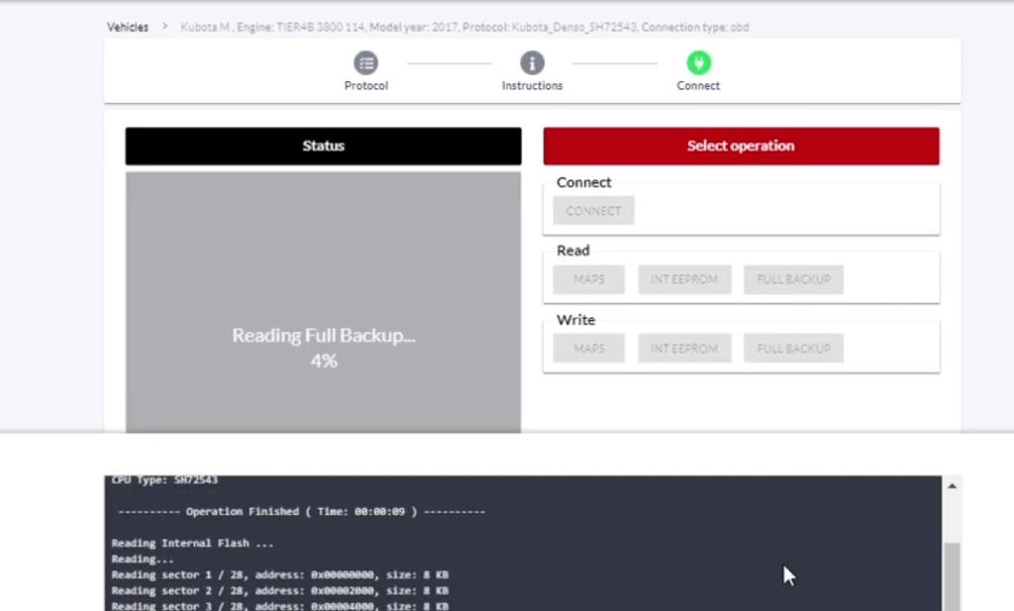This screenshot has width=1014, height=611.
Task: Start FULL BACKUP under the Read section
Action: point(793,279)
